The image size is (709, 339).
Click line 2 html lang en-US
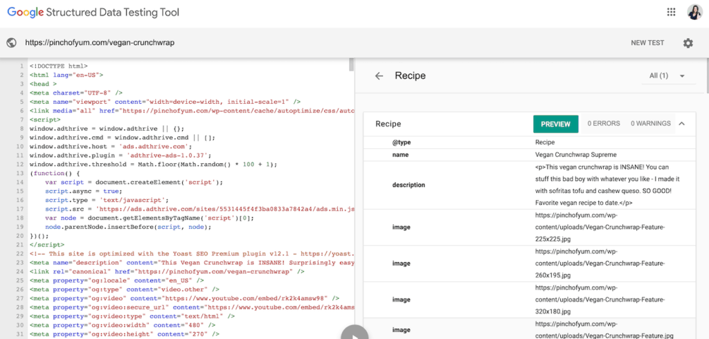[66, 75]
